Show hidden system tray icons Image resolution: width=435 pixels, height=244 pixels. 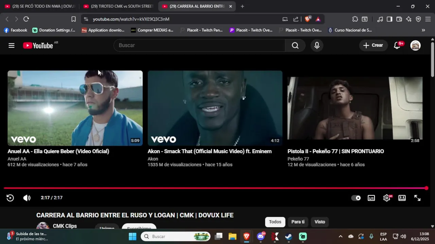[x=341, y=236]
